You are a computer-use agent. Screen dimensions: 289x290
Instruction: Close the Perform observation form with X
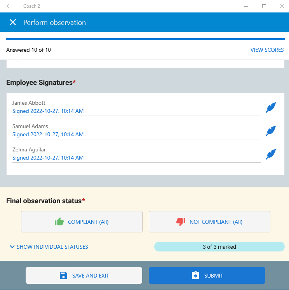point(13,22)
